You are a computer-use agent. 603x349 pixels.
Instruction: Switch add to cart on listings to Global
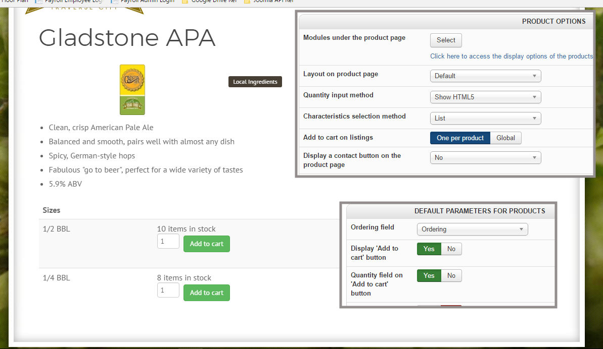point(505,138)
